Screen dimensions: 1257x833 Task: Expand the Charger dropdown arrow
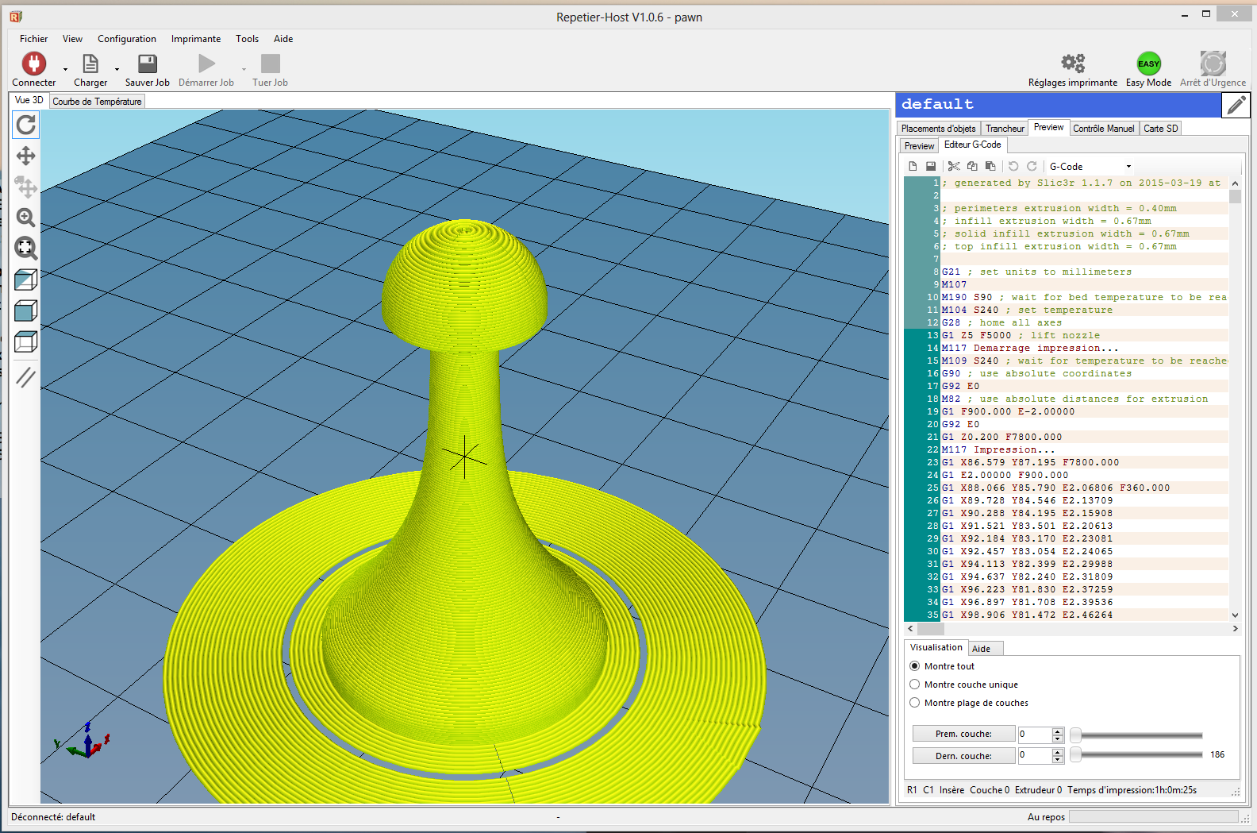117,69
